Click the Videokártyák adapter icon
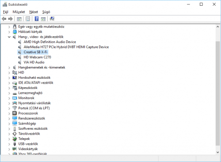Image resolution: width=221 pixels, height=162 pixels. (x=15, y=149)
